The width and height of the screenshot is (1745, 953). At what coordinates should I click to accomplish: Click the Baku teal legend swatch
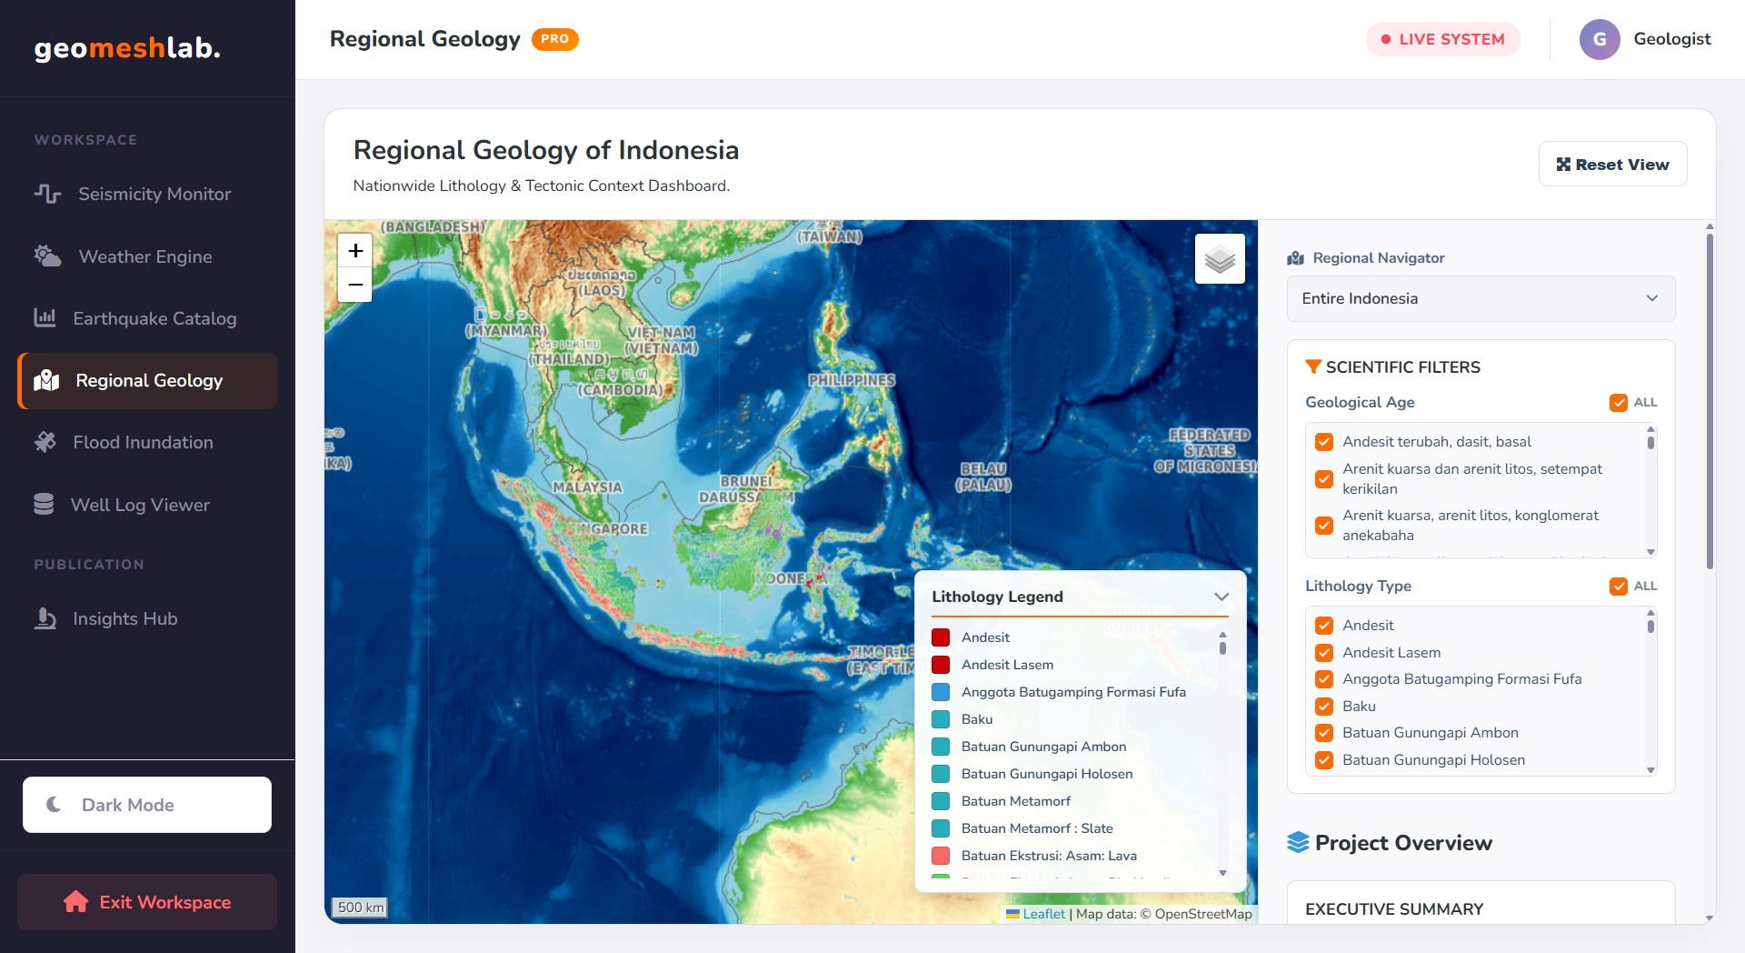(x=941, y=719)
